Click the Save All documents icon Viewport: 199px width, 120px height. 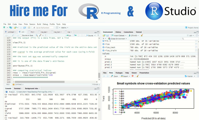coord(25,27)
